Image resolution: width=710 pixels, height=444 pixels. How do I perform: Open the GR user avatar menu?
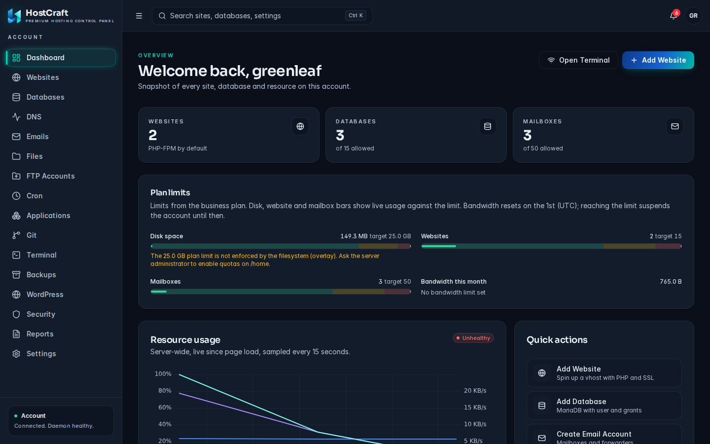(693, 16)
